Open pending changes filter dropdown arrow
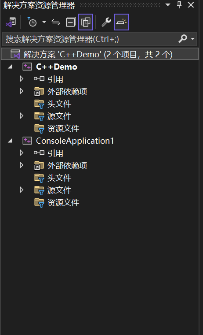 tap(44, 22)
